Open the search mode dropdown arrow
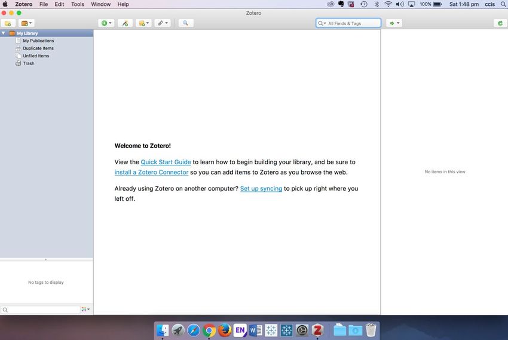This screenshot has width=508, height=340. tap(322, 23)
